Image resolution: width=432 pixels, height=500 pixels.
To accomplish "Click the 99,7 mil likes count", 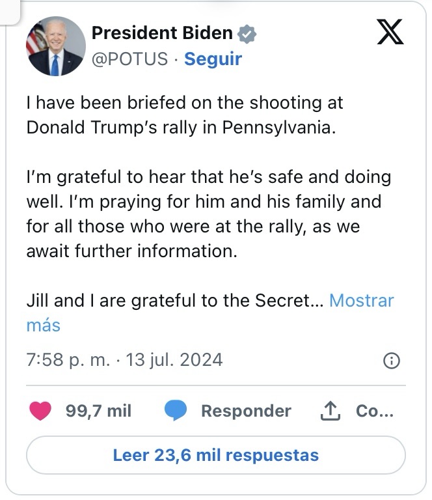I will coord(98,411).
